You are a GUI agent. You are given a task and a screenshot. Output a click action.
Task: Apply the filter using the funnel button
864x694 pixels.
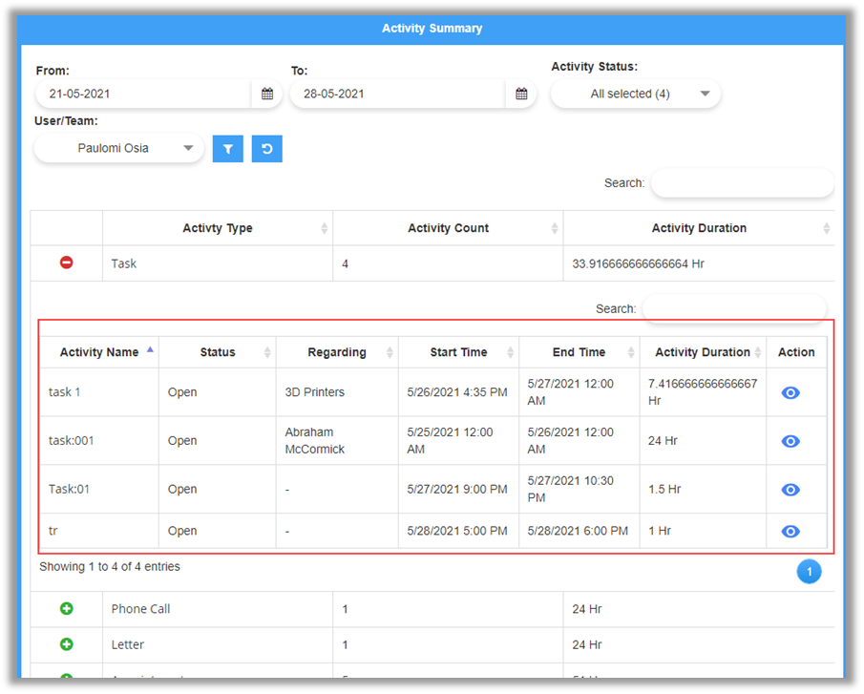pos(228,149)
